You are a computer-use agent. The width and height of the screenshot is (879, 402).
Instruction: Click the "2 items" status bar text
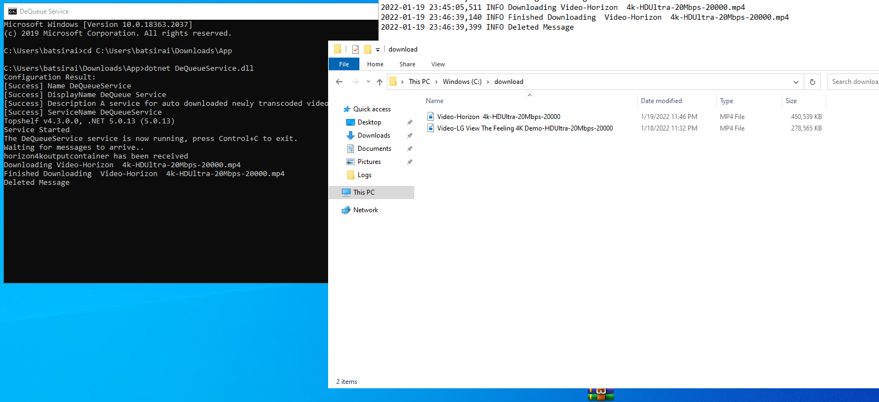coord(347,382)
